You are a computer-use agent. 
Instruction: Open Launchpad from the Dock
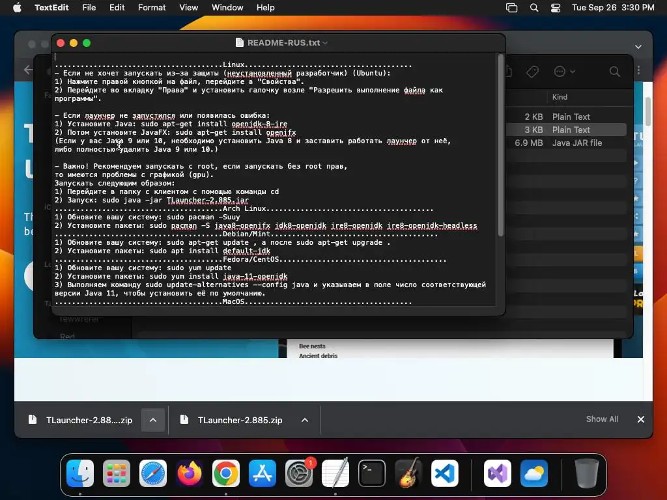tap(117, 473)
